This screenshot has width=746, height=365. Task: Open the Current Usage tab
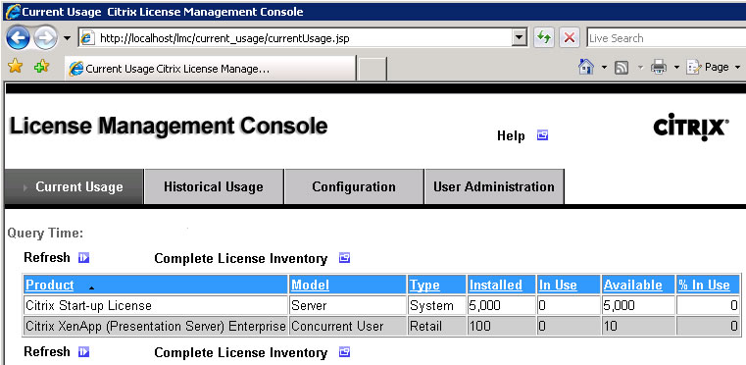click(74, 186)
